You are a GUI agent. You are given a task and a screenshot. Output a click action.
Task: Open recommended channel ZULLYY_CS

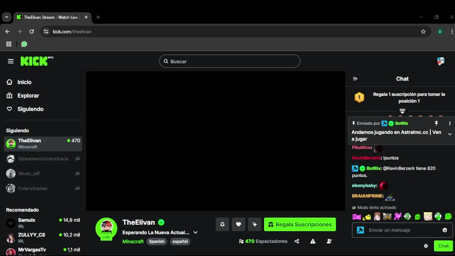[43, 238]
